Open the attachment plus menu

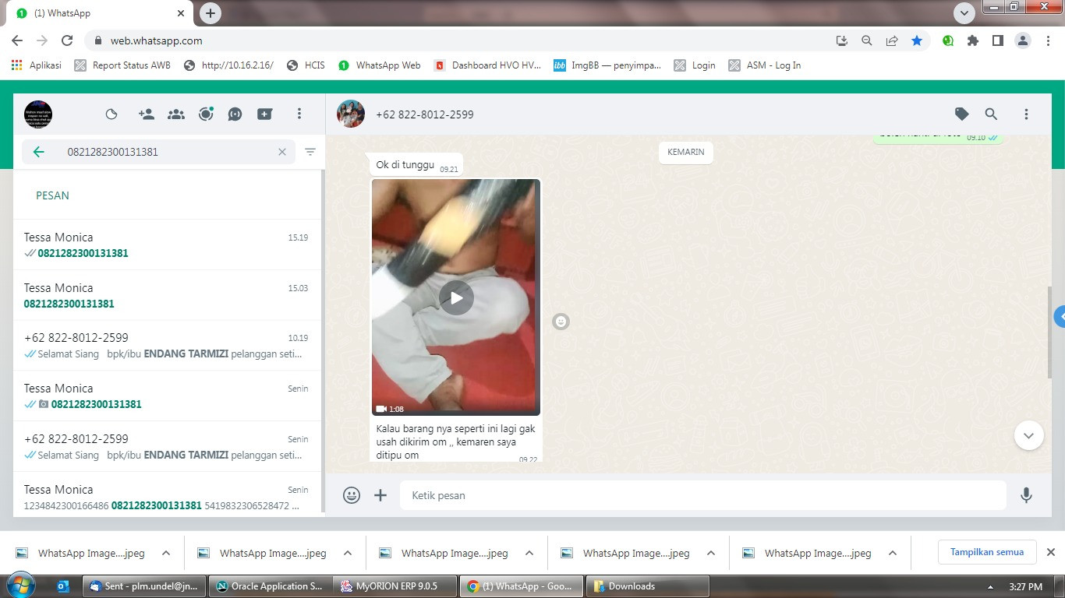(380, 495)
